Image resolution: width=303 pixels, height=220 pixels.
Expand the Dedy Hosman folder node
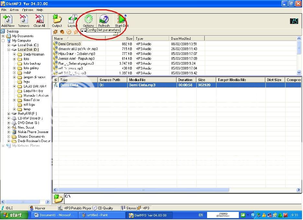[x=14, y=55]
